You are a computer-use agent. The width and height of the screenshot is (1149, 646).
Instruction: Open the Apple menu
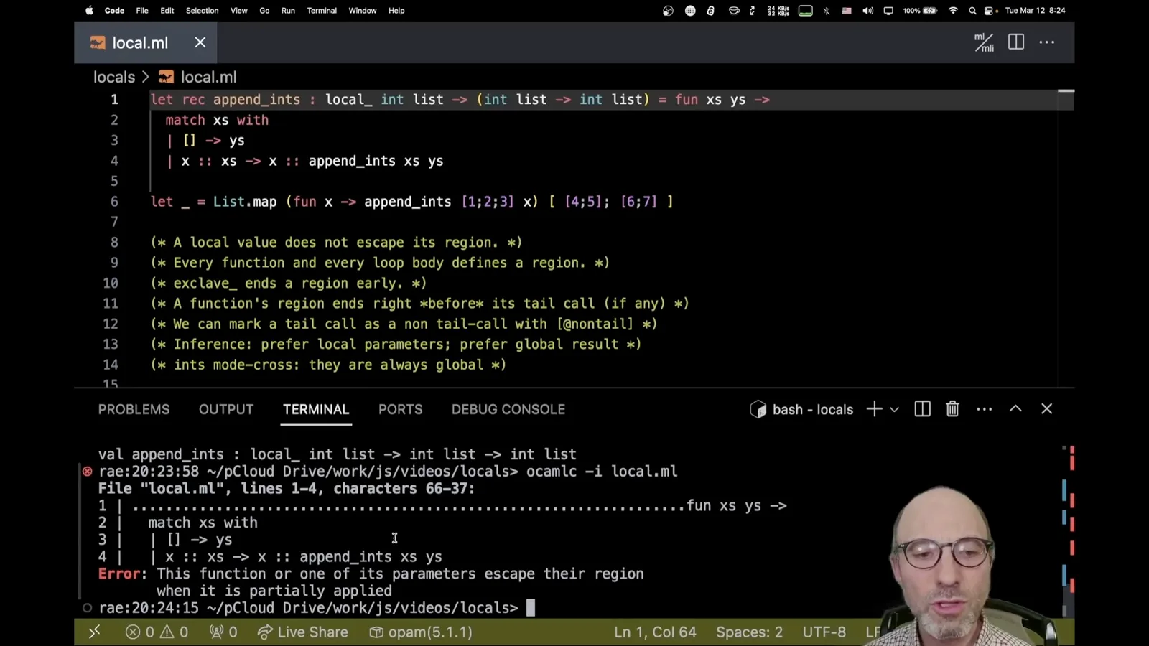pos(89,11)
